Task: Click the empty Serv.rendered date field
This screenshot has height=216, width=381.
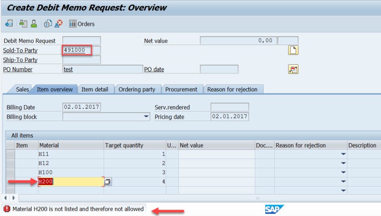Action: tap(230, 107)
